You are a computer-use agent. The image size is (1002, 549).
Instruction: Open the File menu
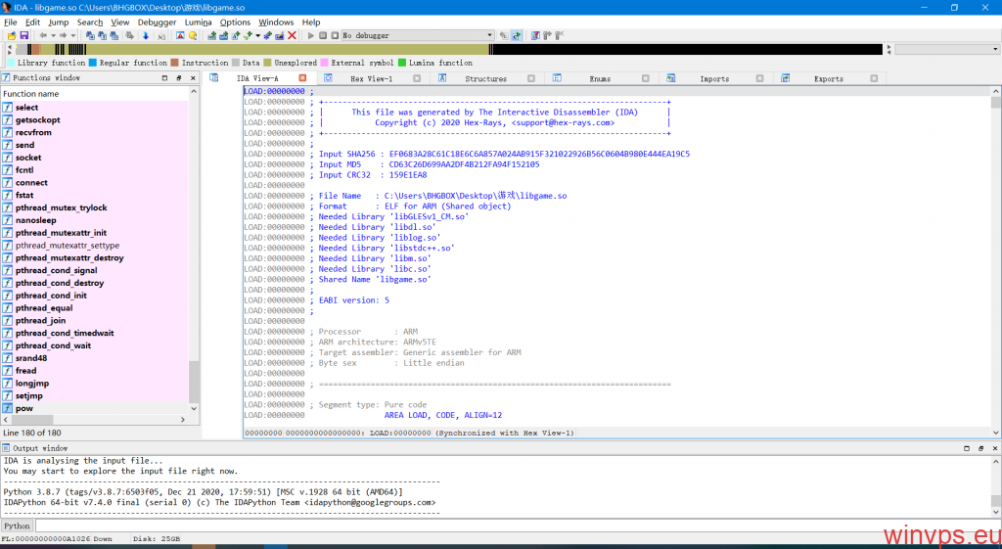coord(10,23)
